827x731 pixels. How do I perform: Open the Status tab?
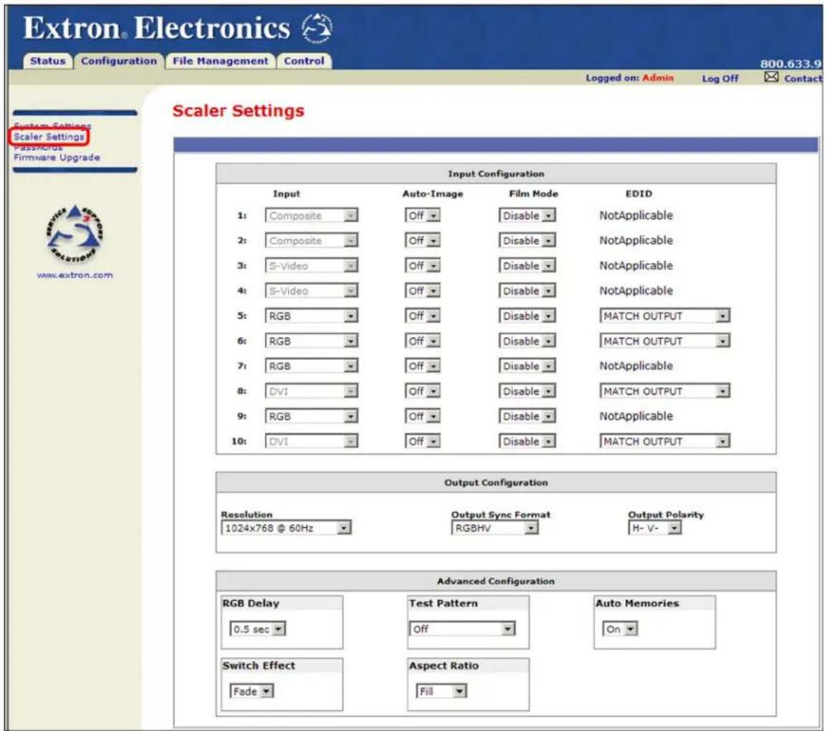coord(47,61)
